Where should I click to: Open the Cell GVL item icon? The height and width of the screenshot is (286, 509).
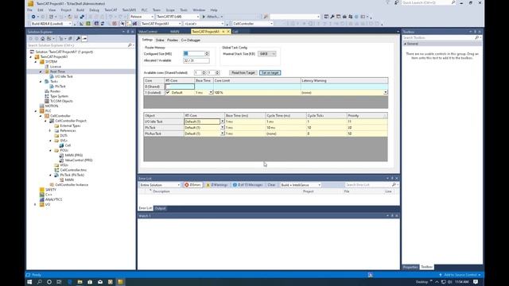61,145
